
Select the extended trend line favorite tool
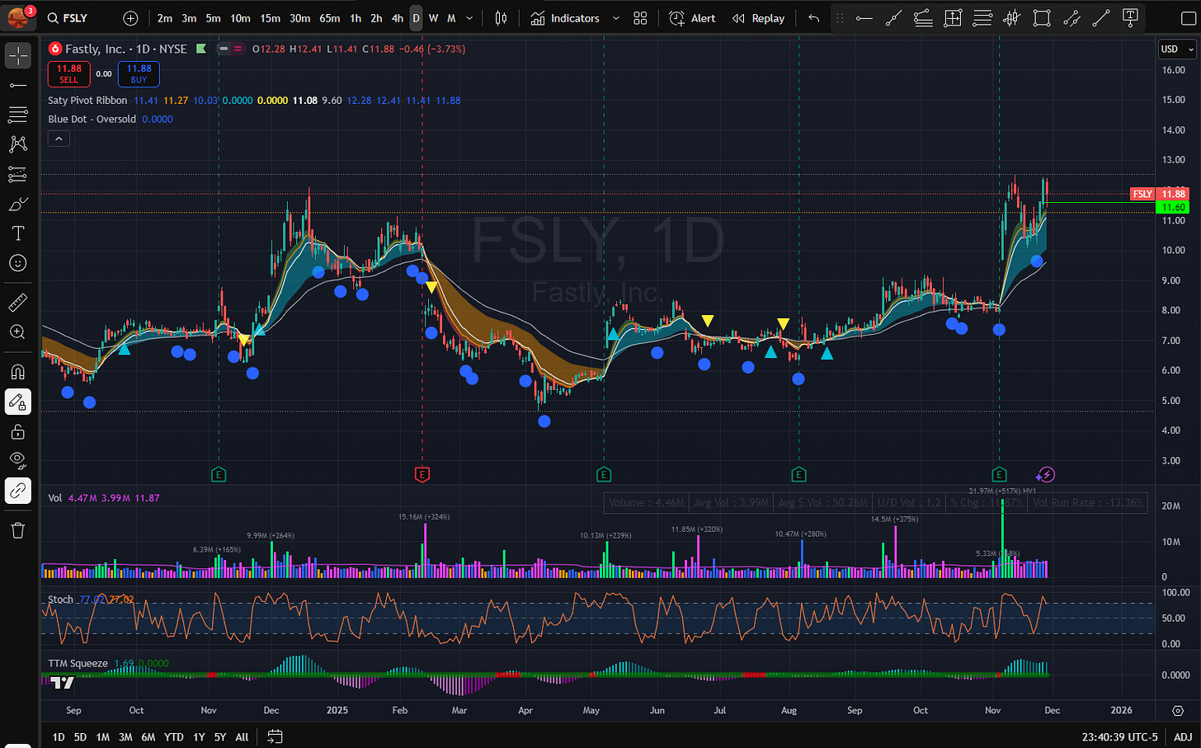pyautogui.click(x=893, y=18)
